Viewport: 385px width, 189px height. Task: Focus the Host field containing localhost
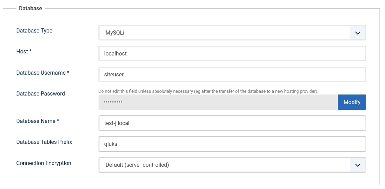tap(232, 54)
